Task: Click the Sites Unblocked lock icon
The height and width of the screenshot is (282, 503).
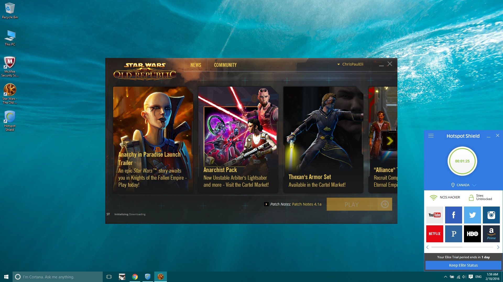Action: tap(471, 197)
